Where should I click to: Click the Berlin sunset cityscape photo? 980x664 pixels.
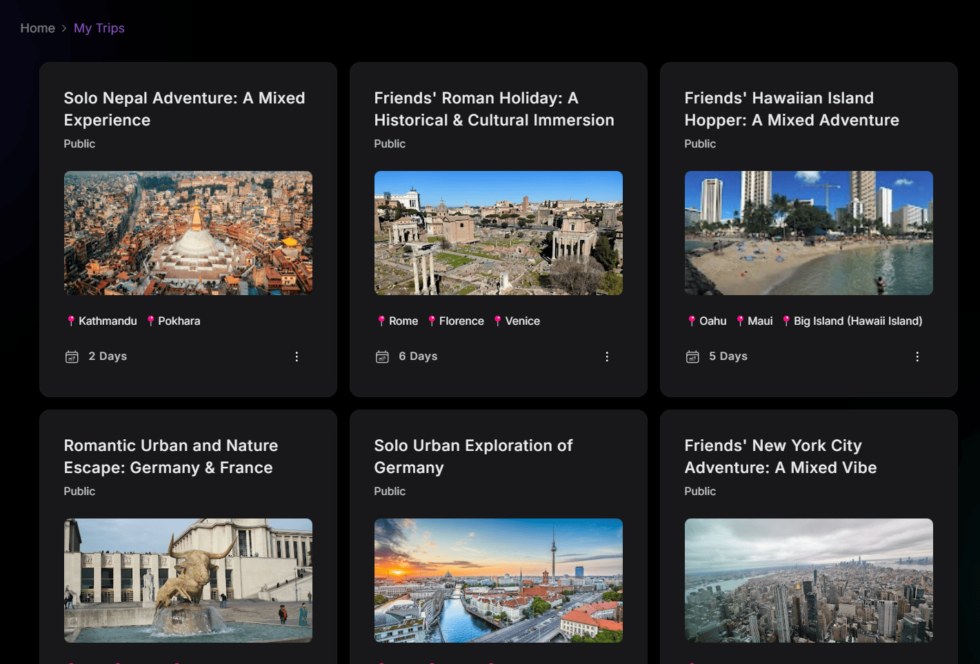[499, 581]
